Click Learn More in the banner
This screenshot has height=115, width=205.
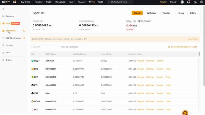click(x=193, y=39)
